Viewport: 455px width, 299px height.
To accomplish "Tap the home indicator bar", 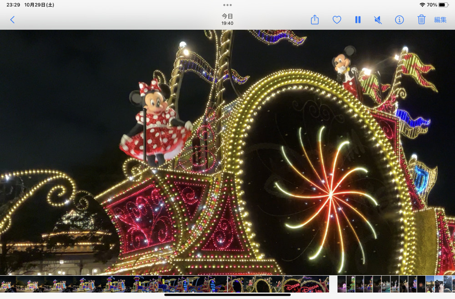I will point(227,295).
